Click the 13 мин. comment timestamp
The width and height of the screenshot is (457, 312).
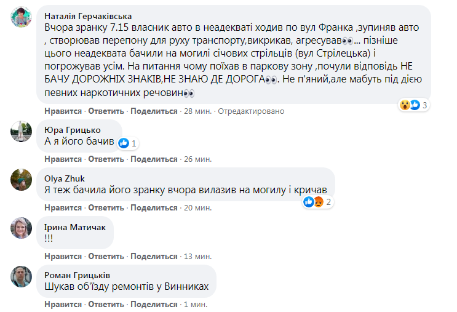click(198, 256)
